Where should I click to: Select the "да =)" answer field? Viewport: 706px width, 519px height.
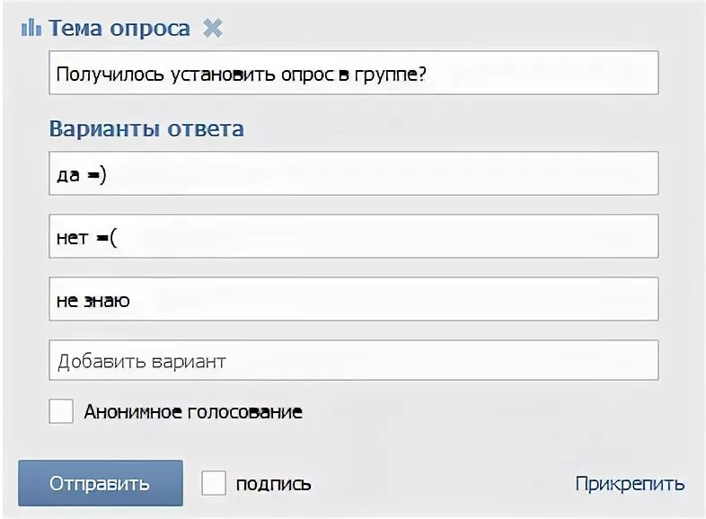click(x=354, y=173)
